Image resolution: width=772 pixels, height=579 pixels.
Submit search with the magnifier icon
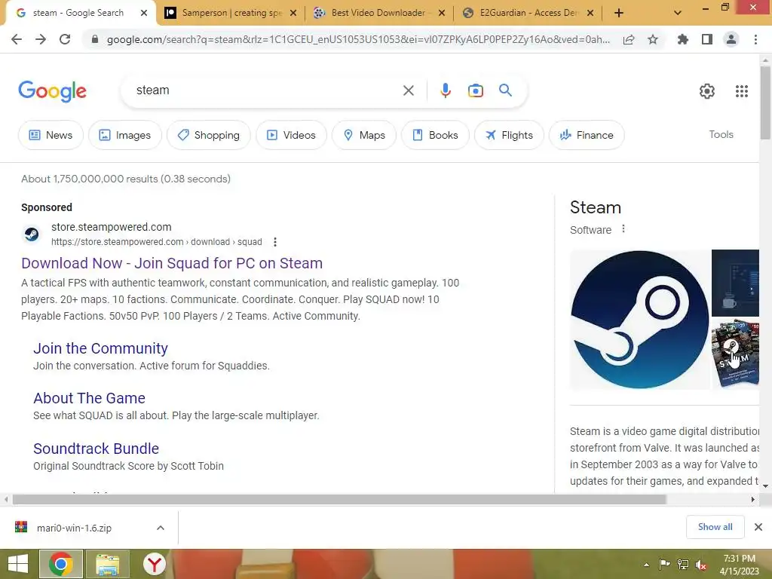click(x=506, y=90)
